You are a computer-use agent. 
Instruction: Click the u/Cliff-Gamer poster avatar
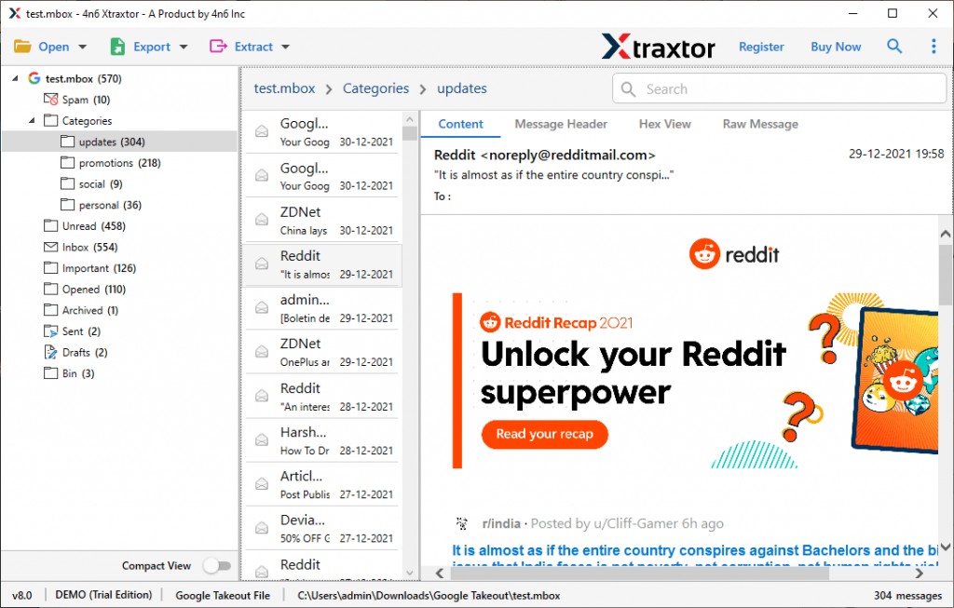click(x=462, y=523)
